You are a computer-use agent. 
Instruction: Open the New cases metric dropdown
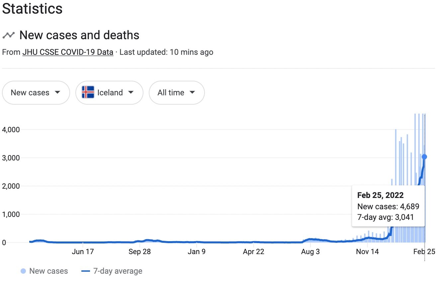[36, 92]
